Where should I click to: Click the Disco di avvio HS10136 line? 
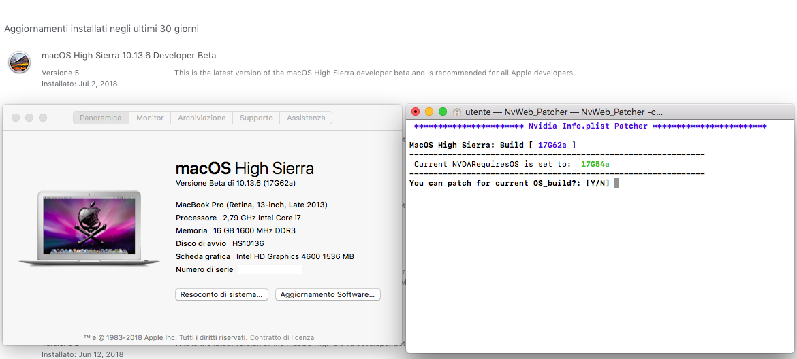(x=220, y=243)
